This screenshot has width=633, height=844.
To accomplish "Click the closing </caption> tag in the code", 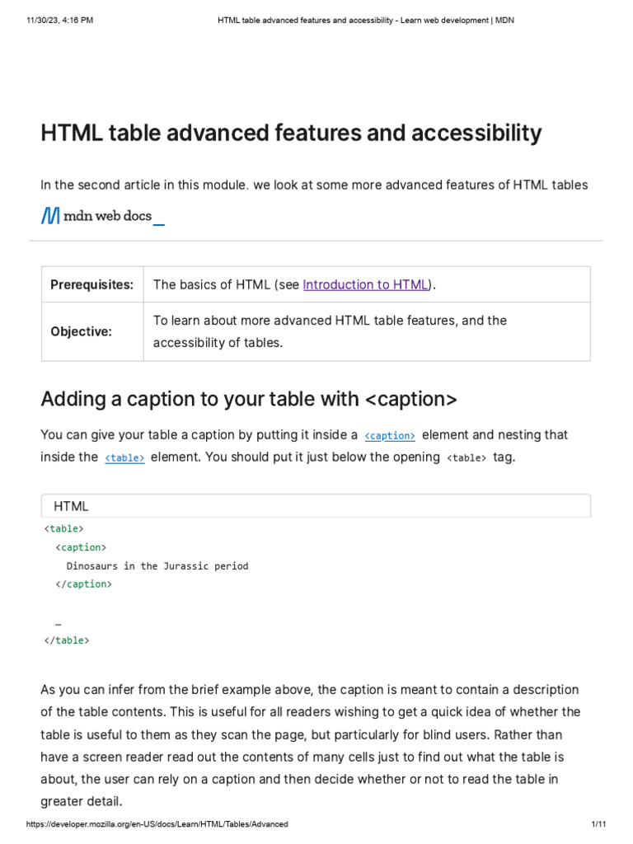I will tap(82, 584).
